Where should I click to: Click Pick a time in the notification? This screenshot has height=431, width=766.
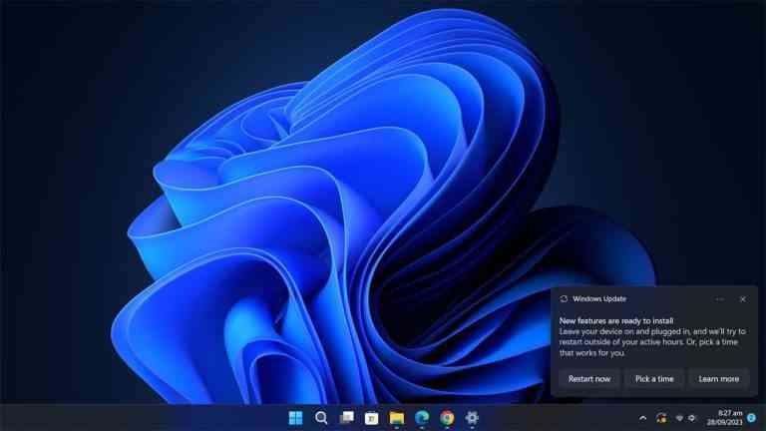(x=654, y=379)
